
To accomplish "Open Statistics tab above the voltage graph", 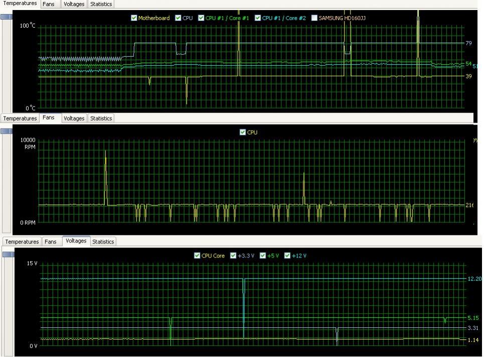I will coord(103,242).
